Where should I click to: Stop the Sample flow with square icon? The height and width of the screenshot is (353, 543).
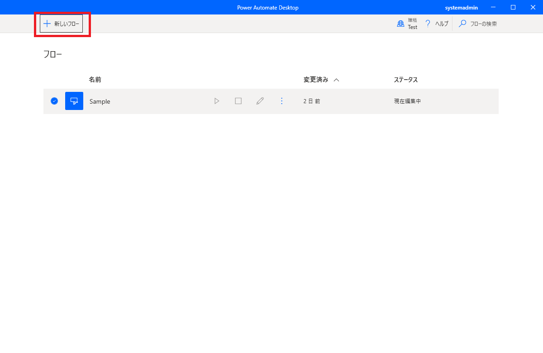coord(238,101)
